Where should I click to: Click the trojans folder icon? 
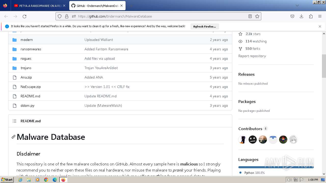15,68
